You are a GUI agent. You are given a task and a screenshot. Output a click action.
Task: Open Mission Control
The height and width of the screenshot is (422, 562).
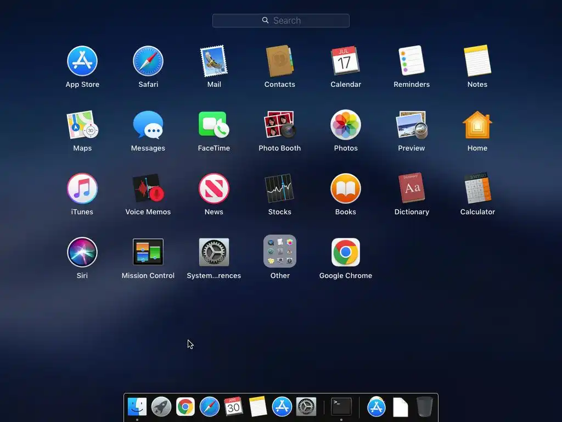148,252
